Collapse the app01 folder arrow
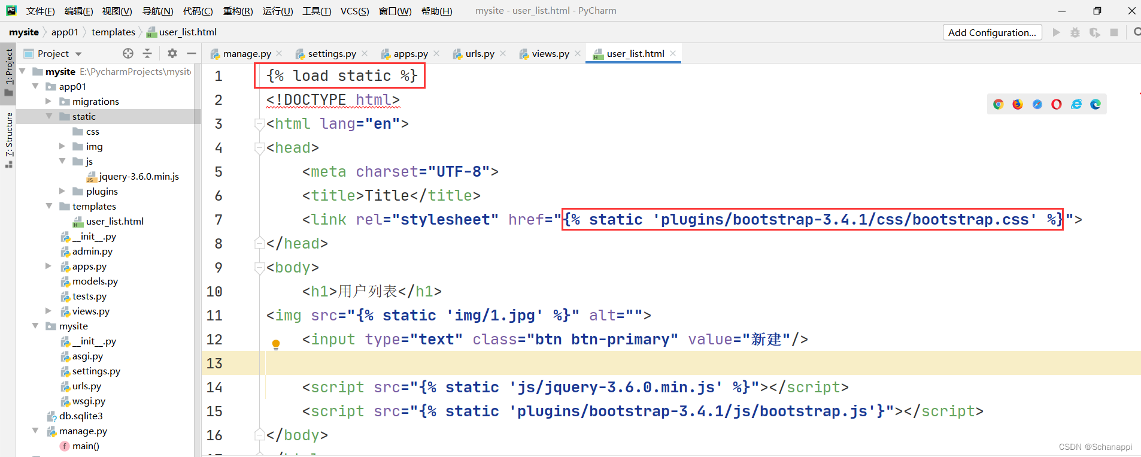Viewport: 1141px width, 457px height. (36, 86)
